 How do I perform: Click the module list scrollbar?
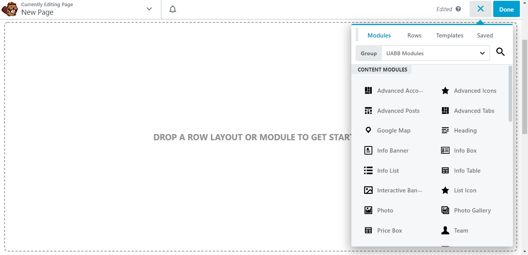510,94
